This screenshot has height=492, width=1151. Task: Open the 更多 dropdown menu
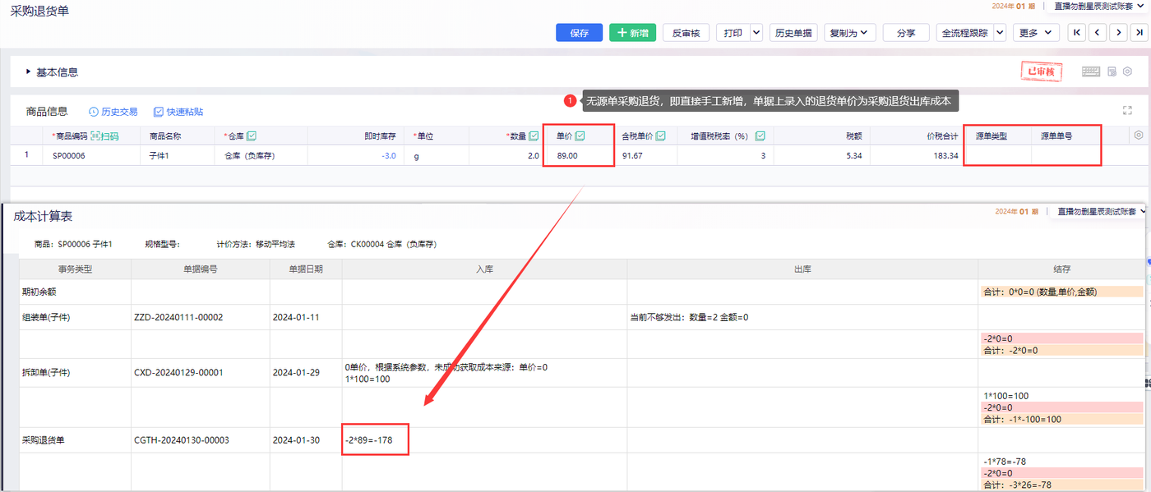coord(1035,33)
